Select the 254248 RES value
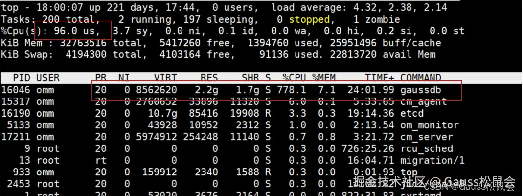This screenshot has height=196, width=523. [201, 137]
